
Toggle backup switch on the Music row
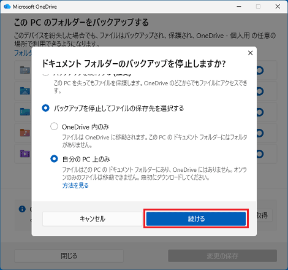tap(260, 133)
